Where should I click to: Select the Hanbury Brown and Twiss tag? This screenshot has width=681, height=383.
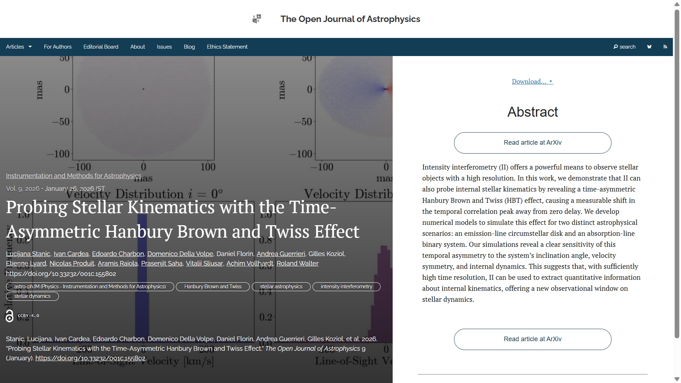coord(212,287)
